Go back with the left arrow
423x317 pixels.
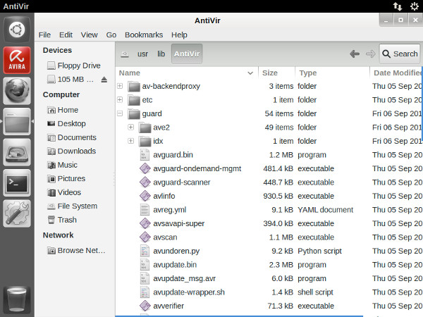(355, 54)
